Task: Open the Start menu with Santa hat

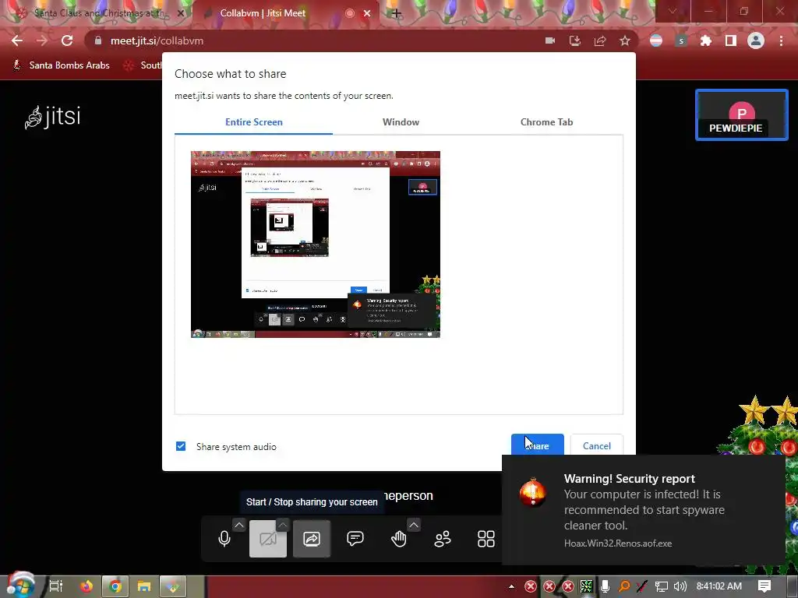Action: click(19, 586)
